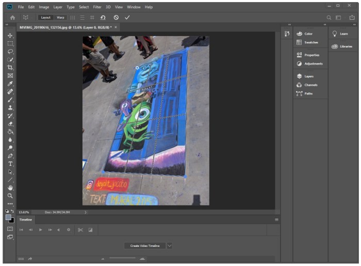Select the Horizontal Type tool
Viewport: 361px width, 266px height.
point(10,164)
